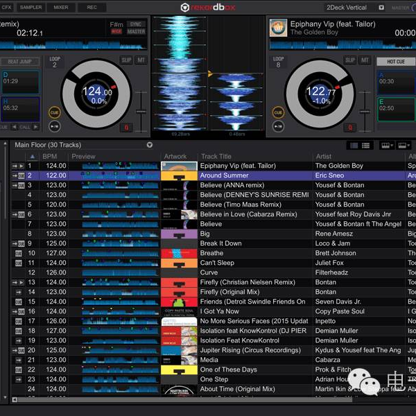Sort by the Track Title column header

click(x=216, y=157)
